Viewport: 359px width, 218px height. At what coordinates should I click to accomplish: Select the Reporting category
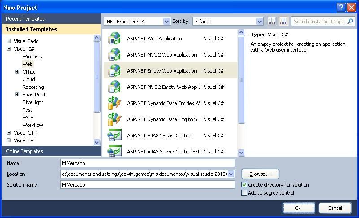coord(33,87)
